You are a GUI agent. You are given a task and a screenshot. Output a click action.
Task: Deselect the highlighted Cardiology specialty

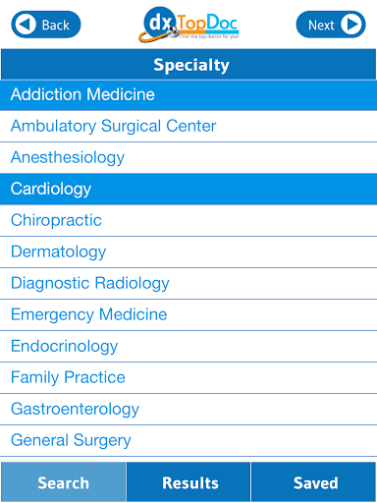(x=188, y=189)
